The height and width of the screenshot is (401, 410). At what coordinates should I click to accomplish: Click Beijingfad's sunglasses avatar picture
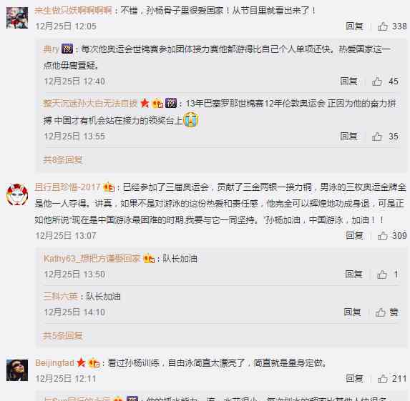(x=17, y=370)
